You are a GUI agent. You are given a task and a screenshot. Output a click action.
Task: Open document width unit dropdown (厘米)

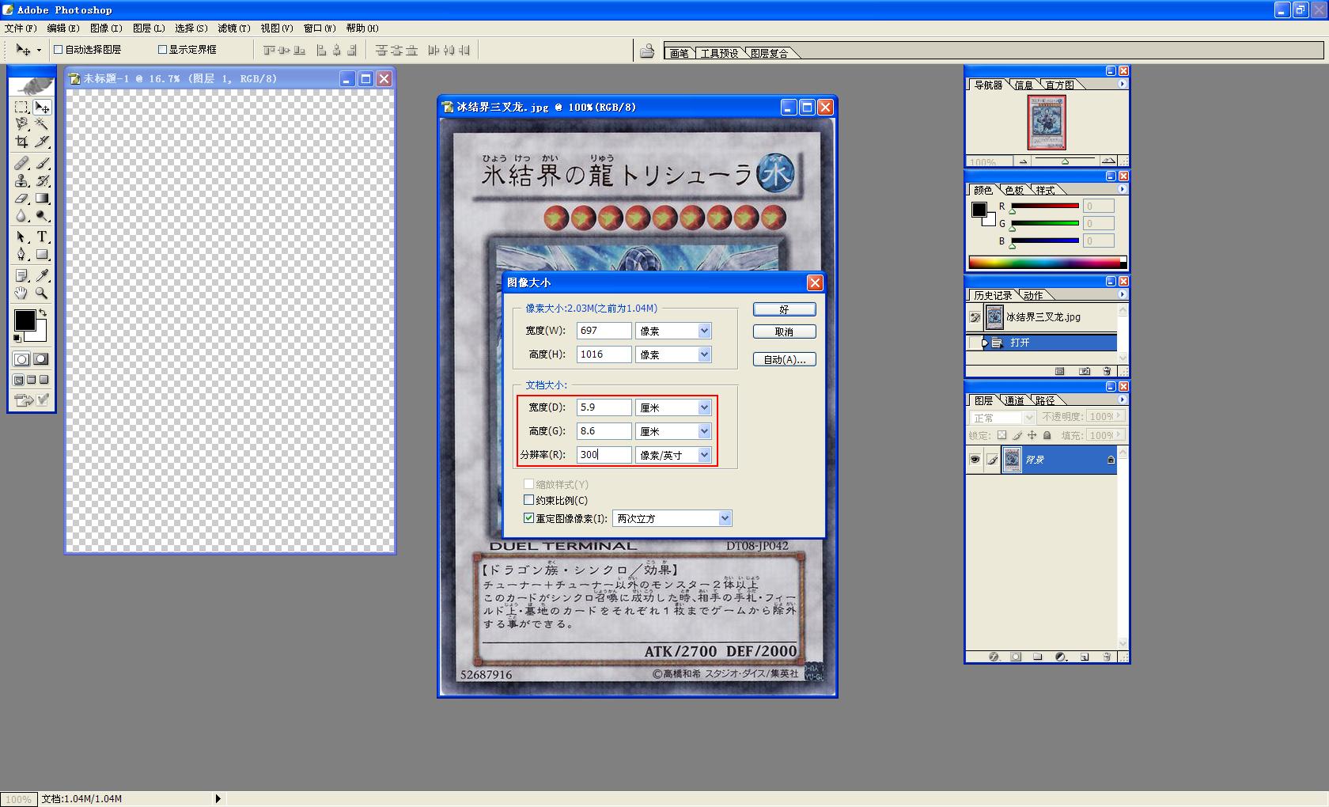point(704,407)
